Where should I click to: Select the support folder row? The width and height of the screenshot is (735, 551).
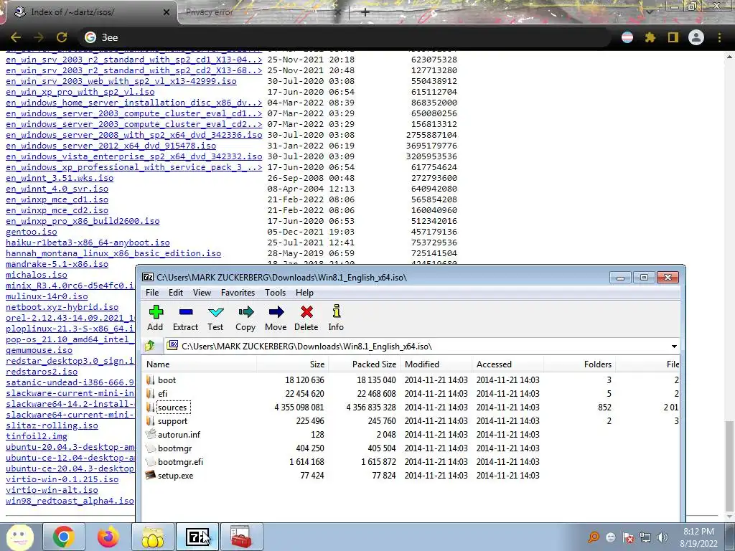[x=411, y=420]
